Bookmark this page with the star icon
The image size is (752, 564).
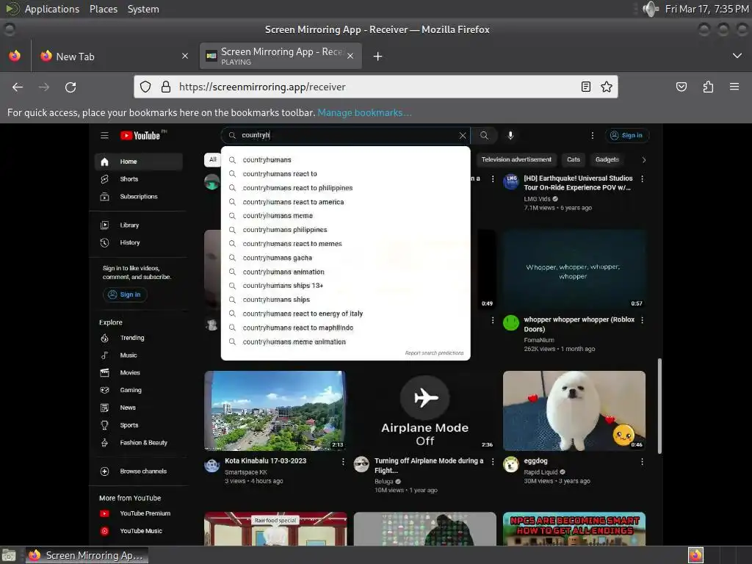(606, 87)
